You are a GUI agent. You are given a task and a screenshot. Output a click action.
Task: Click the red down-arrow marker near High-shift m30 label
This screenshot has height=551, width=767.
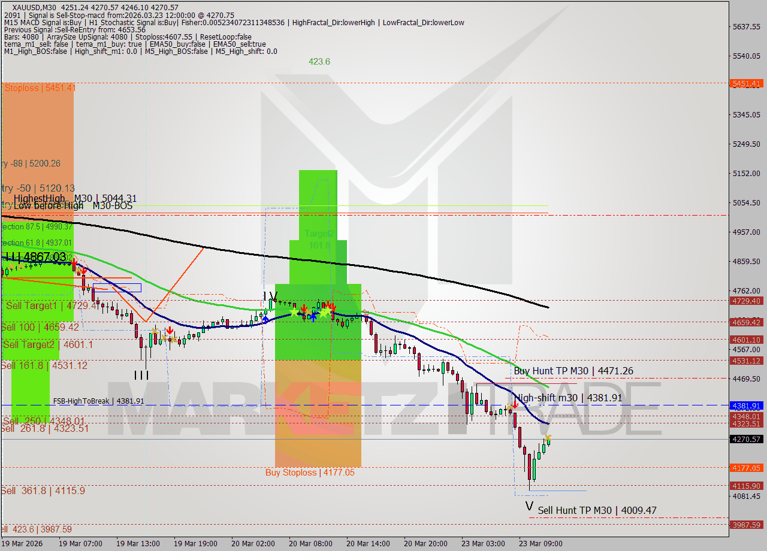click(x=515, y=405)
